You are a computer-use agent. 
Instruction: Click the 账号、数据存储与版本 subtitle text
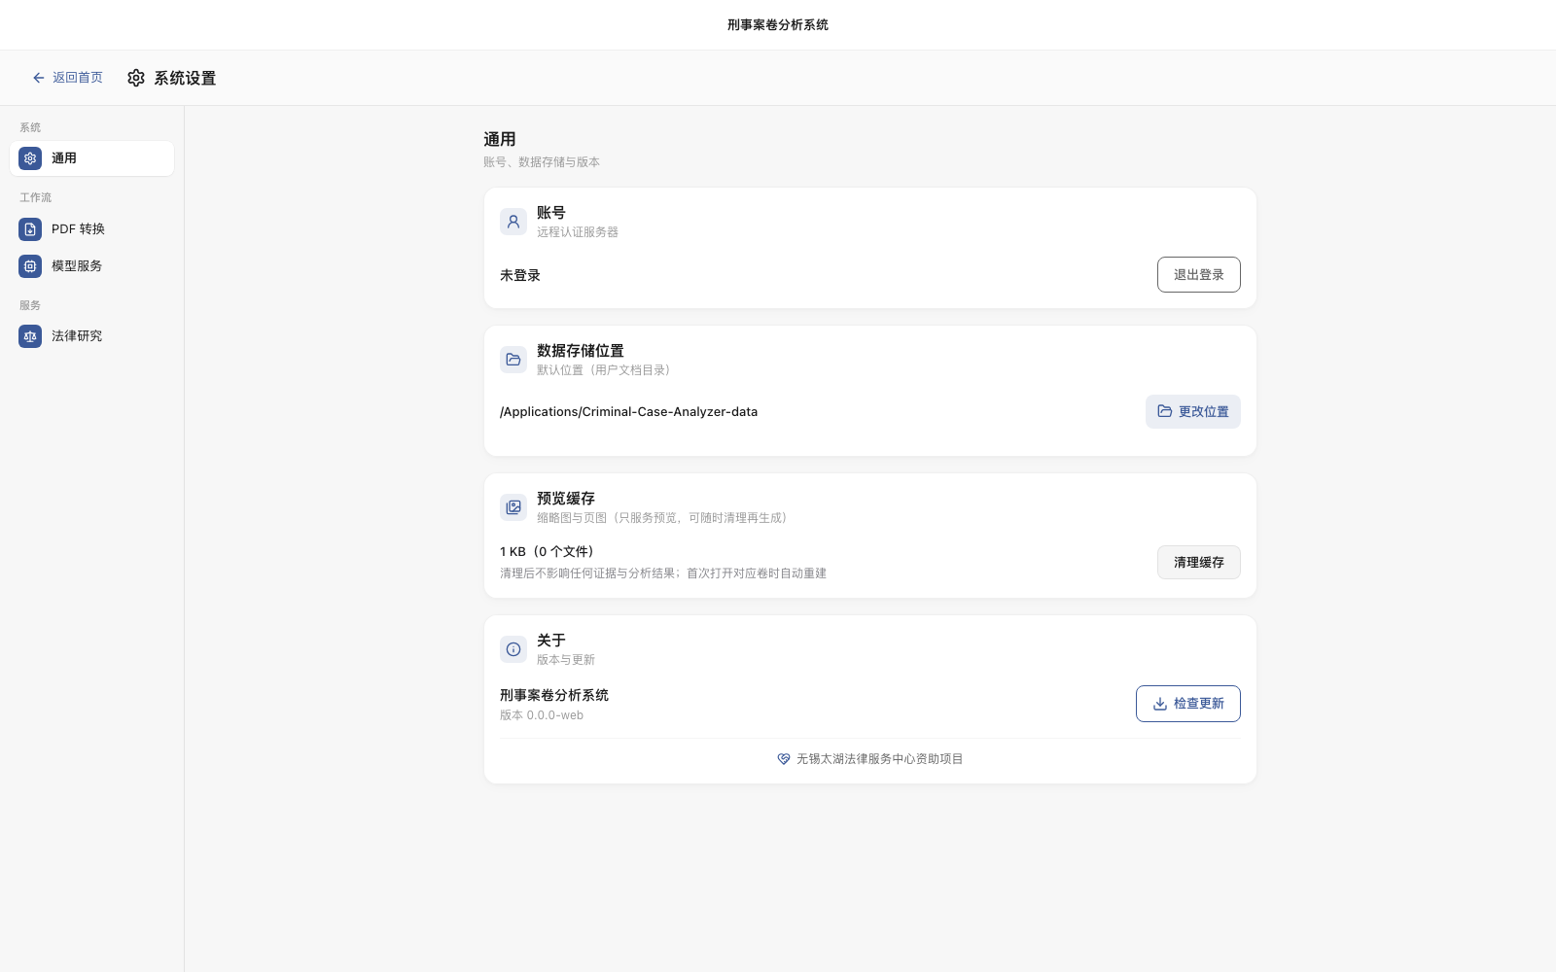(x=542, y=162)
